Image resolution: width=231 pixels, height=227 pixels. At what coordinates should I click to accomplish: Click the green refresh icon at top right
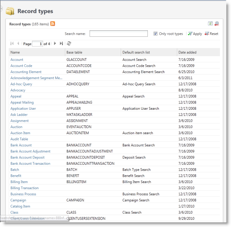tap(210, 24)
